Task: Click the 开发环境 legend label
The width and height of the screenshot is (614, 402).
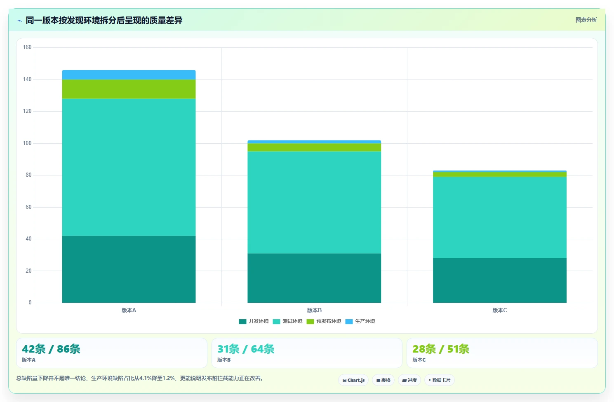Action: point(259,321)
